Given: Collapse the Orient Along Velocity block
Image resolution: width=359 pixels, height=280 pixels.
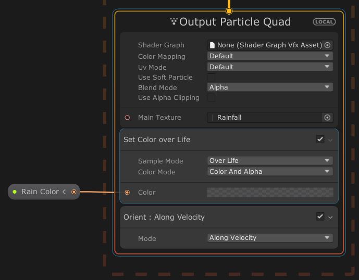Looking at the screenshot, I should point(330,218).
